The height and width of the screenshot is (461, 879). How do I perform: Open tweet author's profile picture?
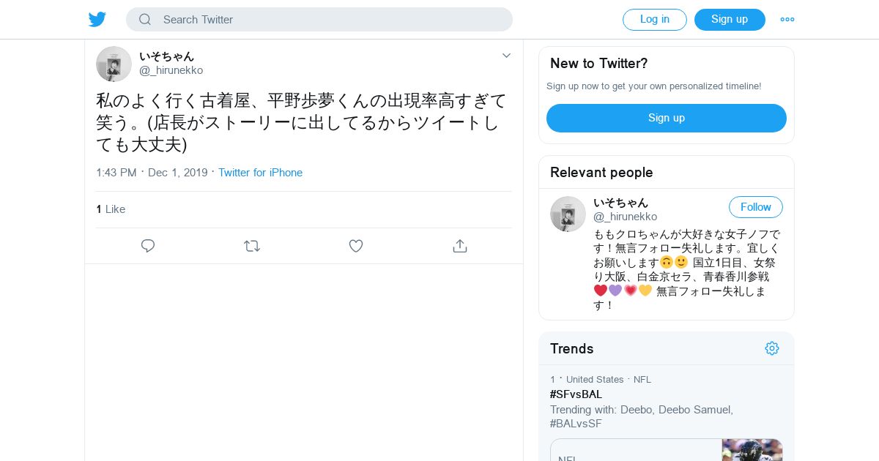pyautogui.click(x=114, y=64)
